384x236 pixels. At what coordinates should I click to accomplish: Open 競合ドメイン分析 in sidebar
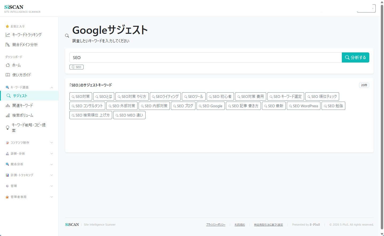click(x=29, y=45)
